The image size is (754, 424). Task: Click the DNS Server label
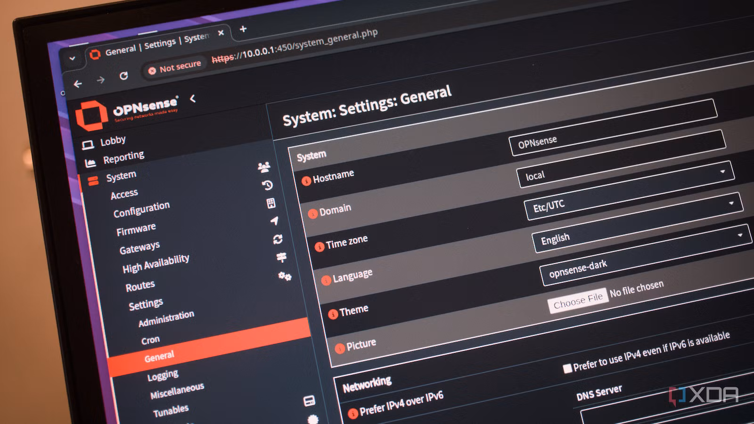599,392
